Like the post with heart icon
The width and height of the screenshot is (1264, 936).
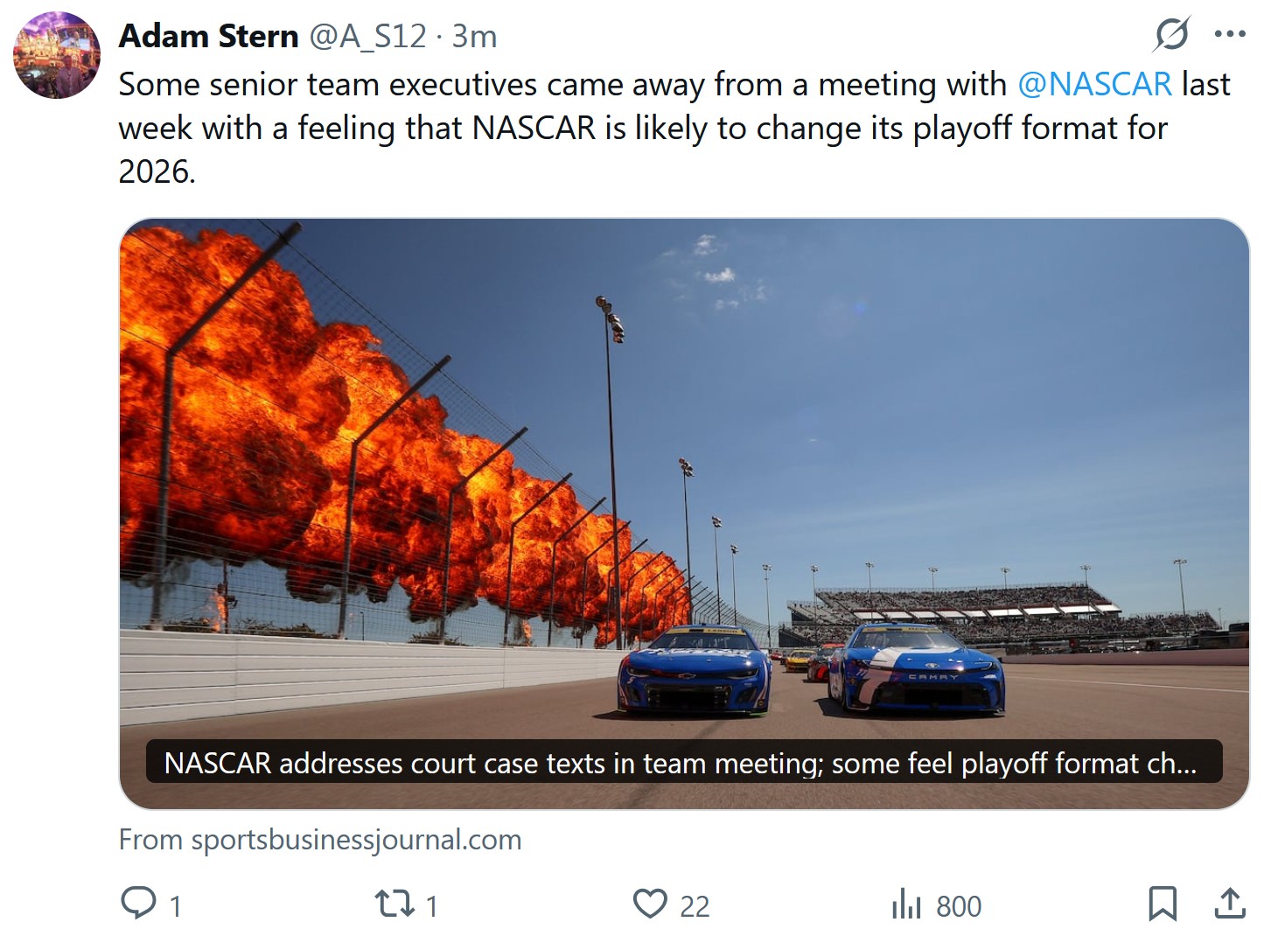[650, 904]
